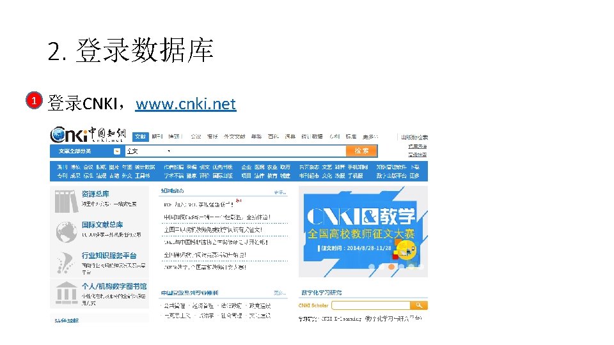Open 工具书 in the blue navigation bar
The height and width of the screenshot is (345, 614).
point(142,176)
